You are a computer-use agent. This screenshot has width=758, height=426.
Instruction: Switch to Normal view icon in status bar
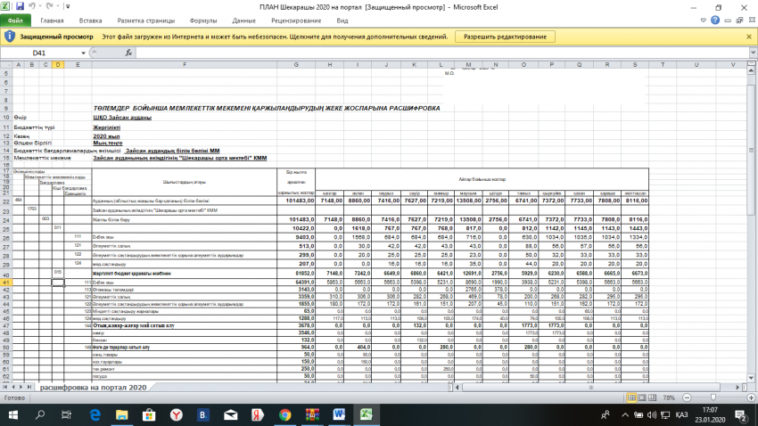[x=631, y=397]
